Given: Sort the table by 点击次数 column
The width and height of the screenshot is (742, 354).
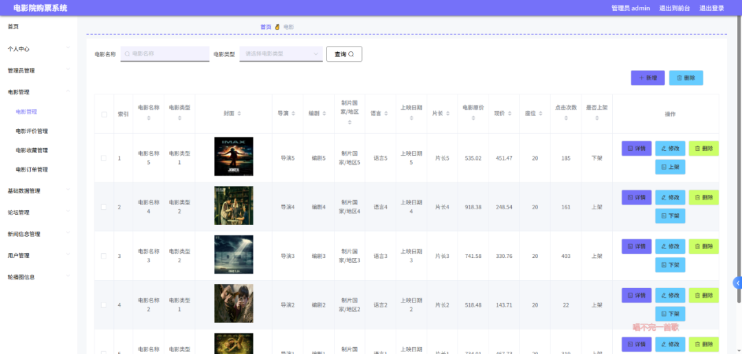Looking at the screenshot, I should pos(566,118).
